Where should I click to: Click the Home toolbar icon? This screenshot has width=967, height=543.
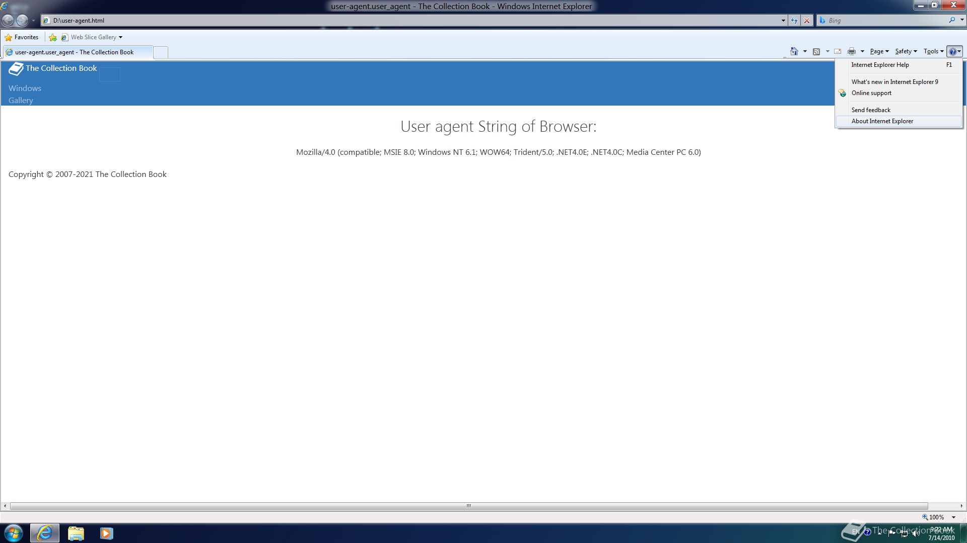[794, 51]
